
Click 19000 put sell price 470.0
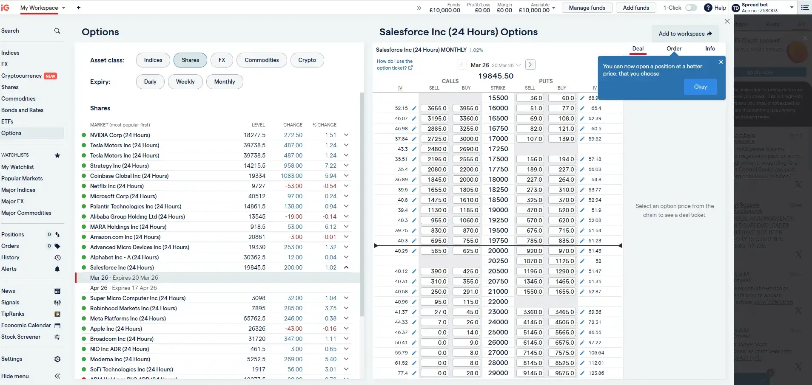pos(530,210)
